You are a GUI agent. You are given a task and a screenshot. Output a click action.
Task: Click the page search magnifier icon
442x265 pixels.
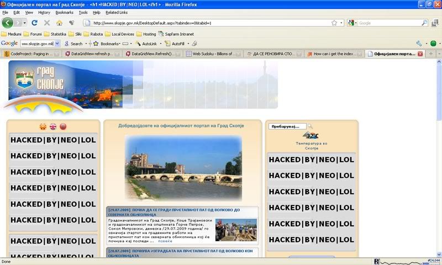click(310, 126)
